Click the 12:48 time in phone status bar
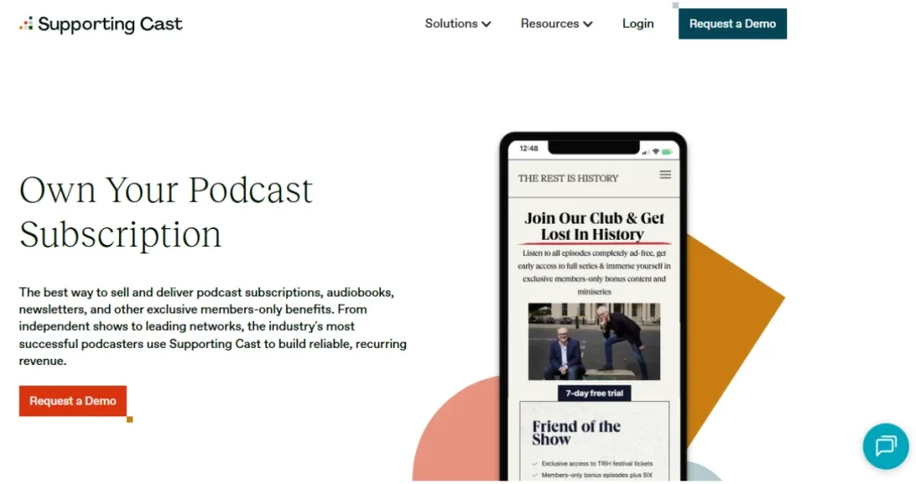Screen dimensions: 916x484 [x=529, y=149]
